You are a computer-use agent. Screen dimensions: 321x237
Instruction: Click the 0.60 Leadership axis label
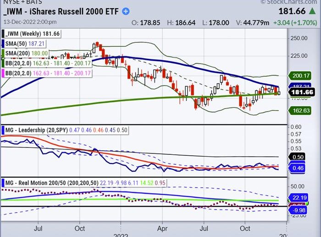(x=296, y=127)
